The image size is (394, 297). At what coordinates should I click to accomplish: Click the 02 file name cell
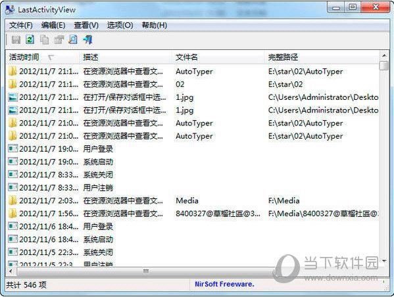tap(180, 84)
